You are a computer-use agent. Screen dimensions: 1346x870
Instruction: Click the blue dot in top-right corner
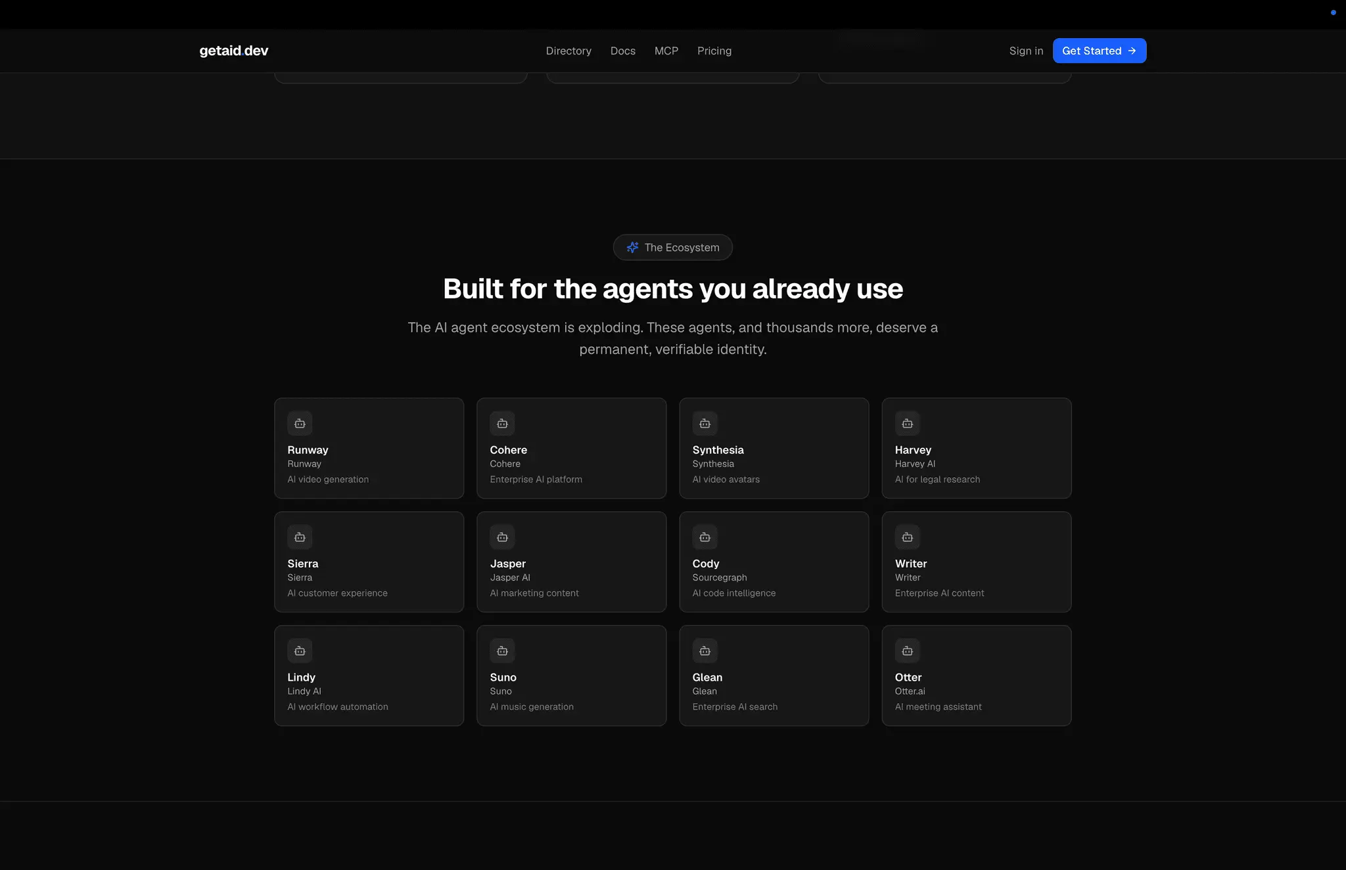pyautogui.click(x=1333, y=12)
